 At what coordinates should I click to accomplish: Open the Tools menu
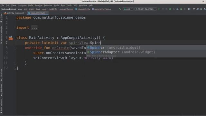tap(69, 5)
